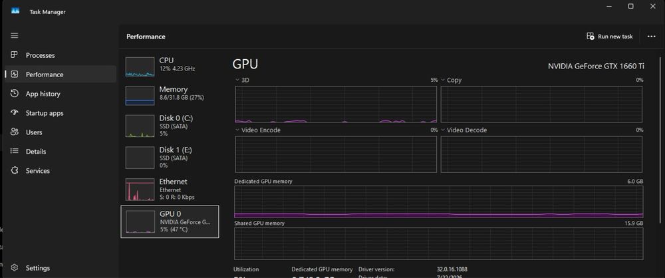
Task: Toggle the hamburger navigation menu
Action: tap(15, 36)
